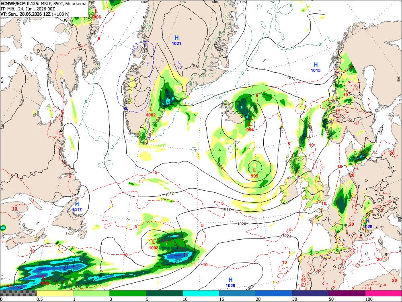Click the H 1029 high over the Alps

(367, 223)
